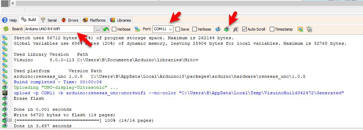363x130 pixels.
Task: Expand the progress log line plus box
Action: pyautogui.click(x=10, y=120)
